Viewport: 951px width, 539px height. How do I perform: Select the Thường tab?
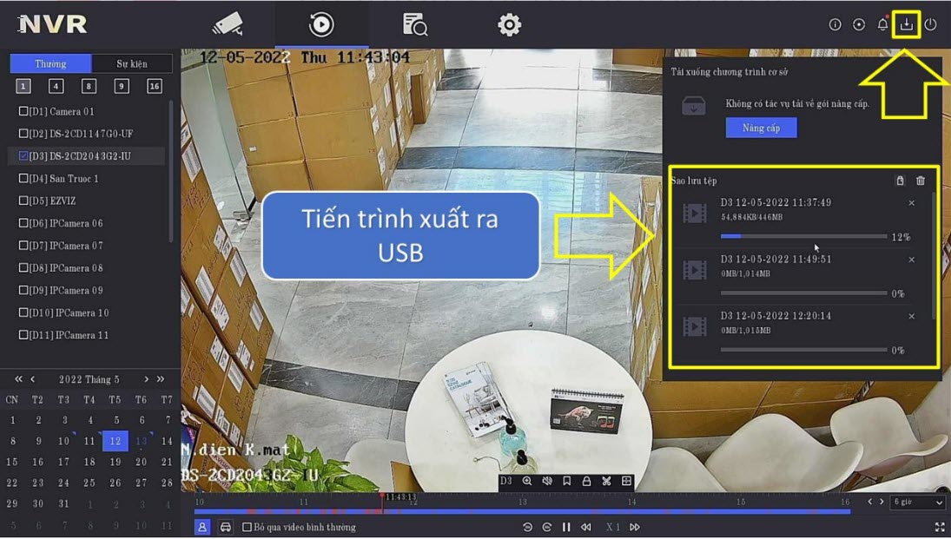coord(50,64)
